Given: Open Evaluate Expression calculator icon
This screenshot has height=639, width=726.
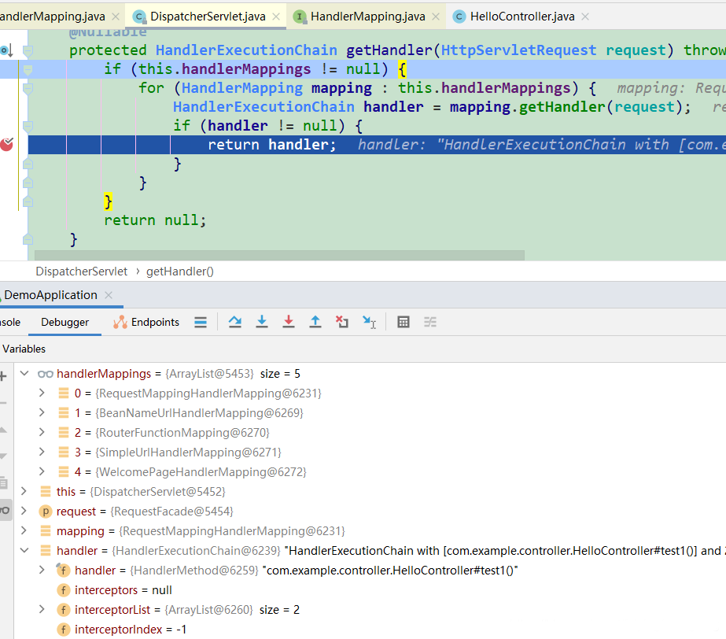Looking at the screenshot, I should (404, 322).
